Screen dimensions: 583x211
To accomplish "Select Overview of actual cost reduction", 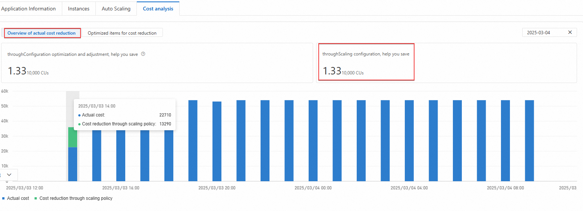I will [x=42, y=33].
